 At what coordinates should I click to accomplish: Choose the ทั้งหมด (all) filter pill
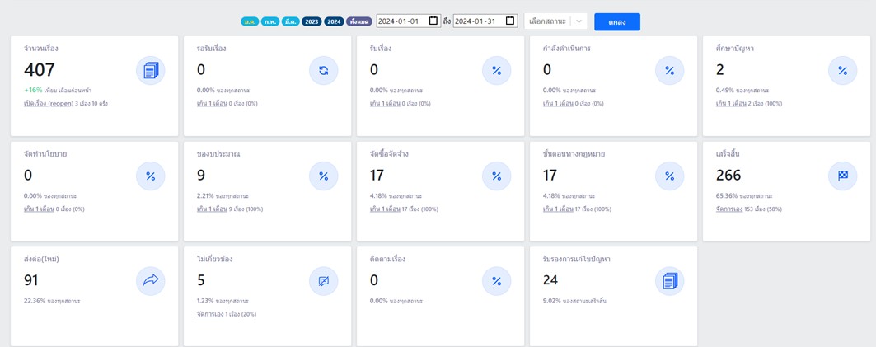pos(358,21)
